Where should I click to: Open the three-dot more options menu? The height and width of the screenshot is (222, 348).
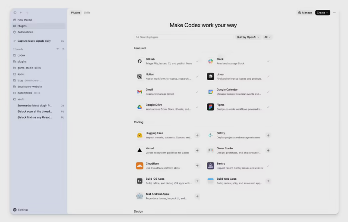coord(334,13)
